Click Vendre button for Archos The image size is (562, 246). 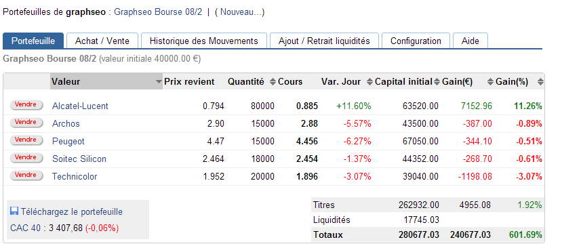pyautogui.click(x=26, y=122)
